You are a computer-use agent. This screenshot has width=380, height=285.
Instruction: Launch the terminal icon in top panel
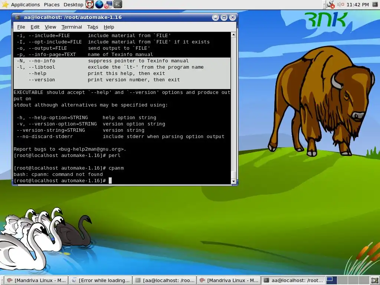118,4
